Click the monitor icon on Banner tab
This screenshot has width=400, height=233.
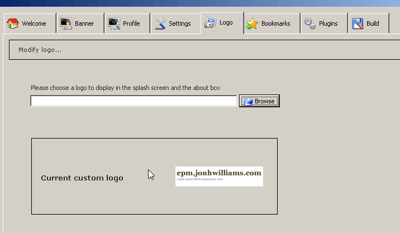tap(66, 24)
